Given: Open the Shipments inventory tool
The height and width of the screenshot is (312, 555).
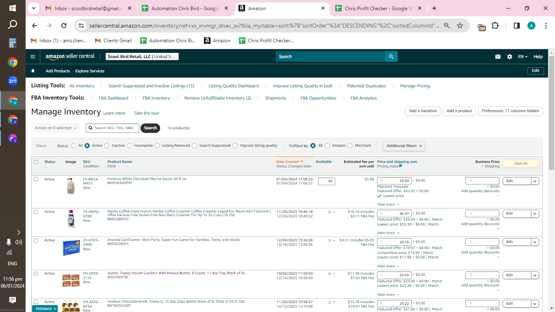Looking at the screenshot, I should 275,98.
